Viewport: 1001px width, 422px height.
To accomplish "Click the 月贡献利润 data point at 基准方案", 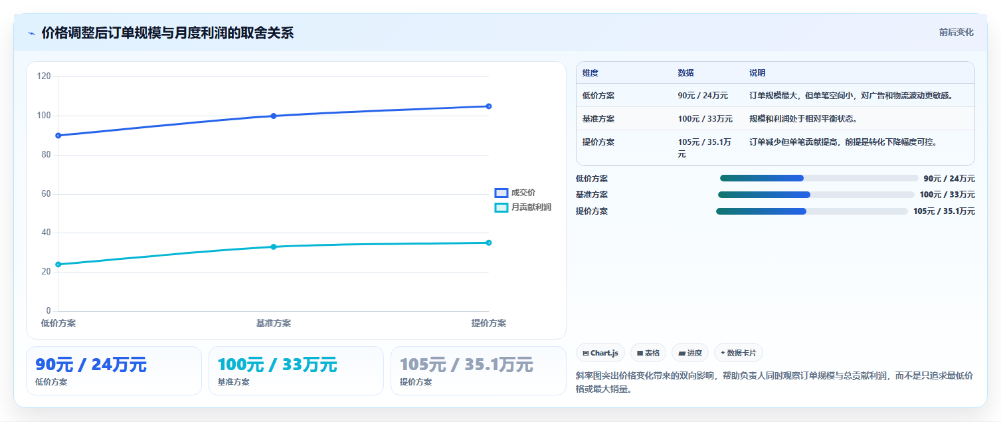I will (x=274, y=247).
